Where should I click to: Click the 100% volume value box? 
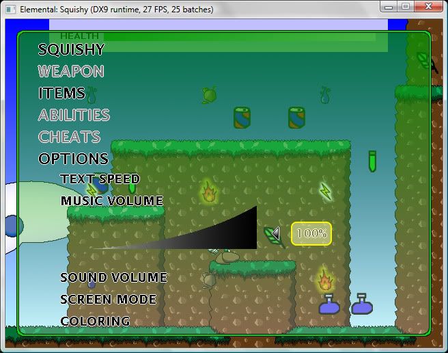(311, 233)
